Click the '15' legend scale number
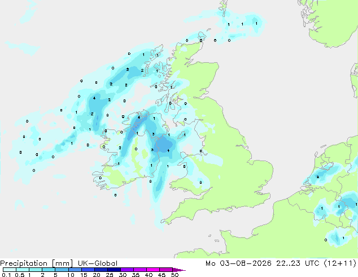The image size is (358, 277). pyautogui.click(x=84, y=275)
